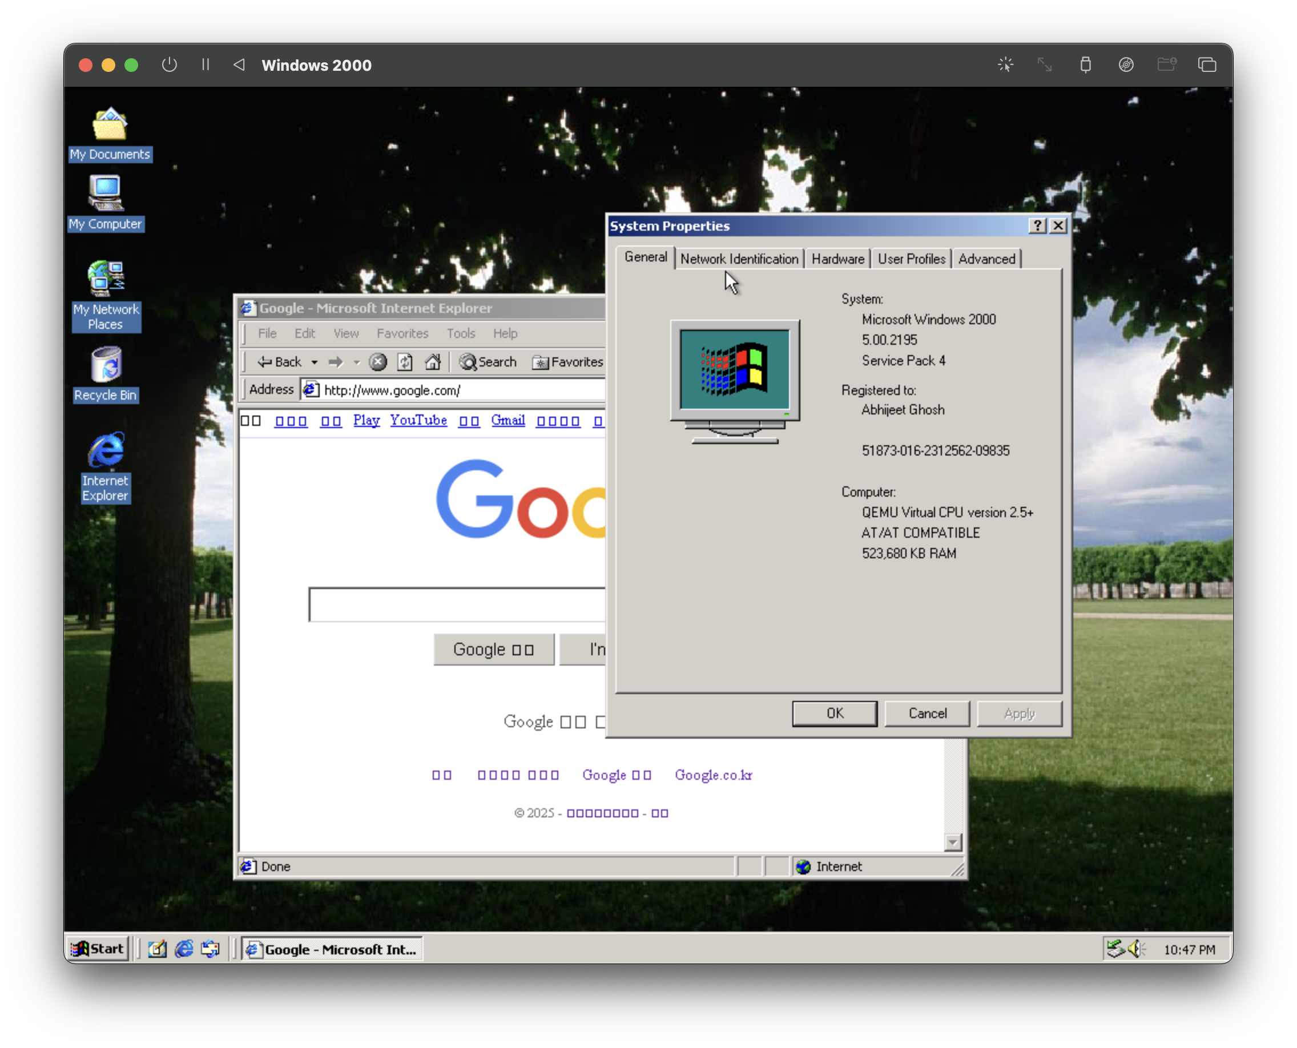Click the Home icon in IE toolbar

click(433, 362)
